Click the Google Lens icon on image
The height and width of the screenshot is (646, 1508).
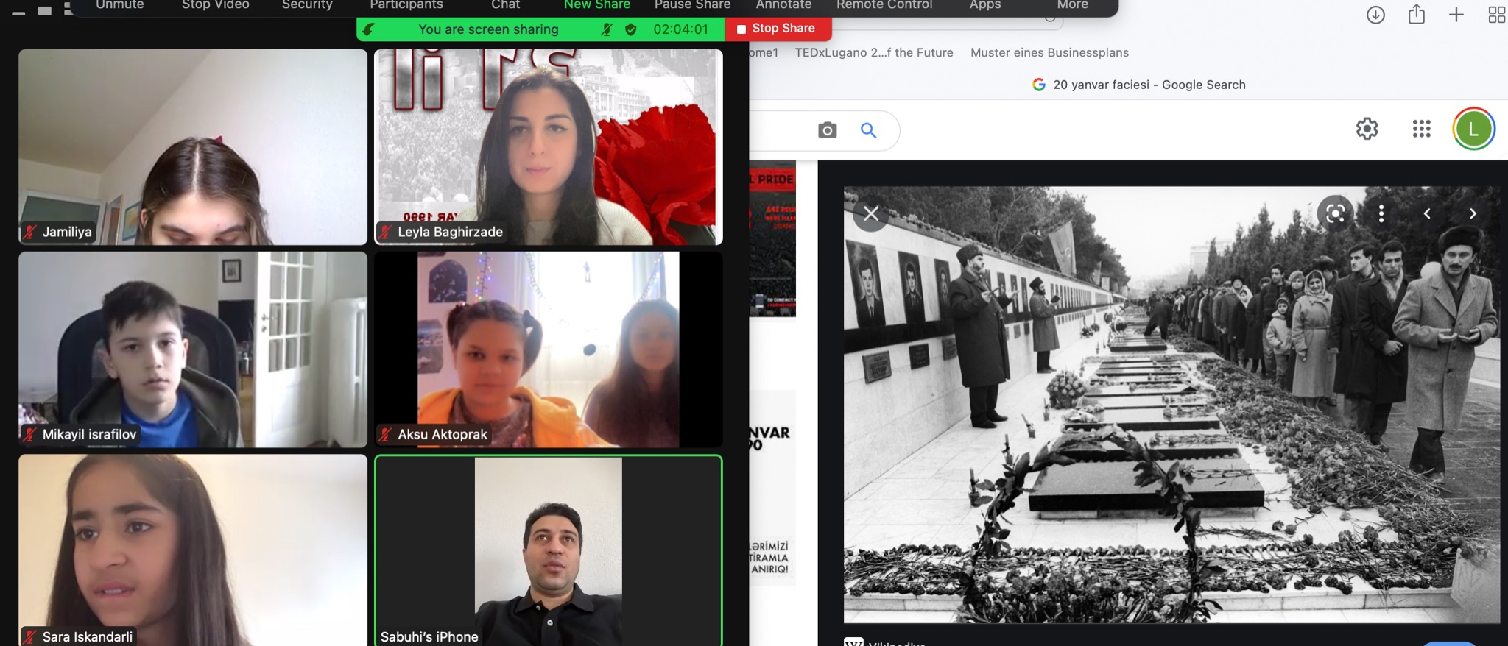click(1335, 213)
